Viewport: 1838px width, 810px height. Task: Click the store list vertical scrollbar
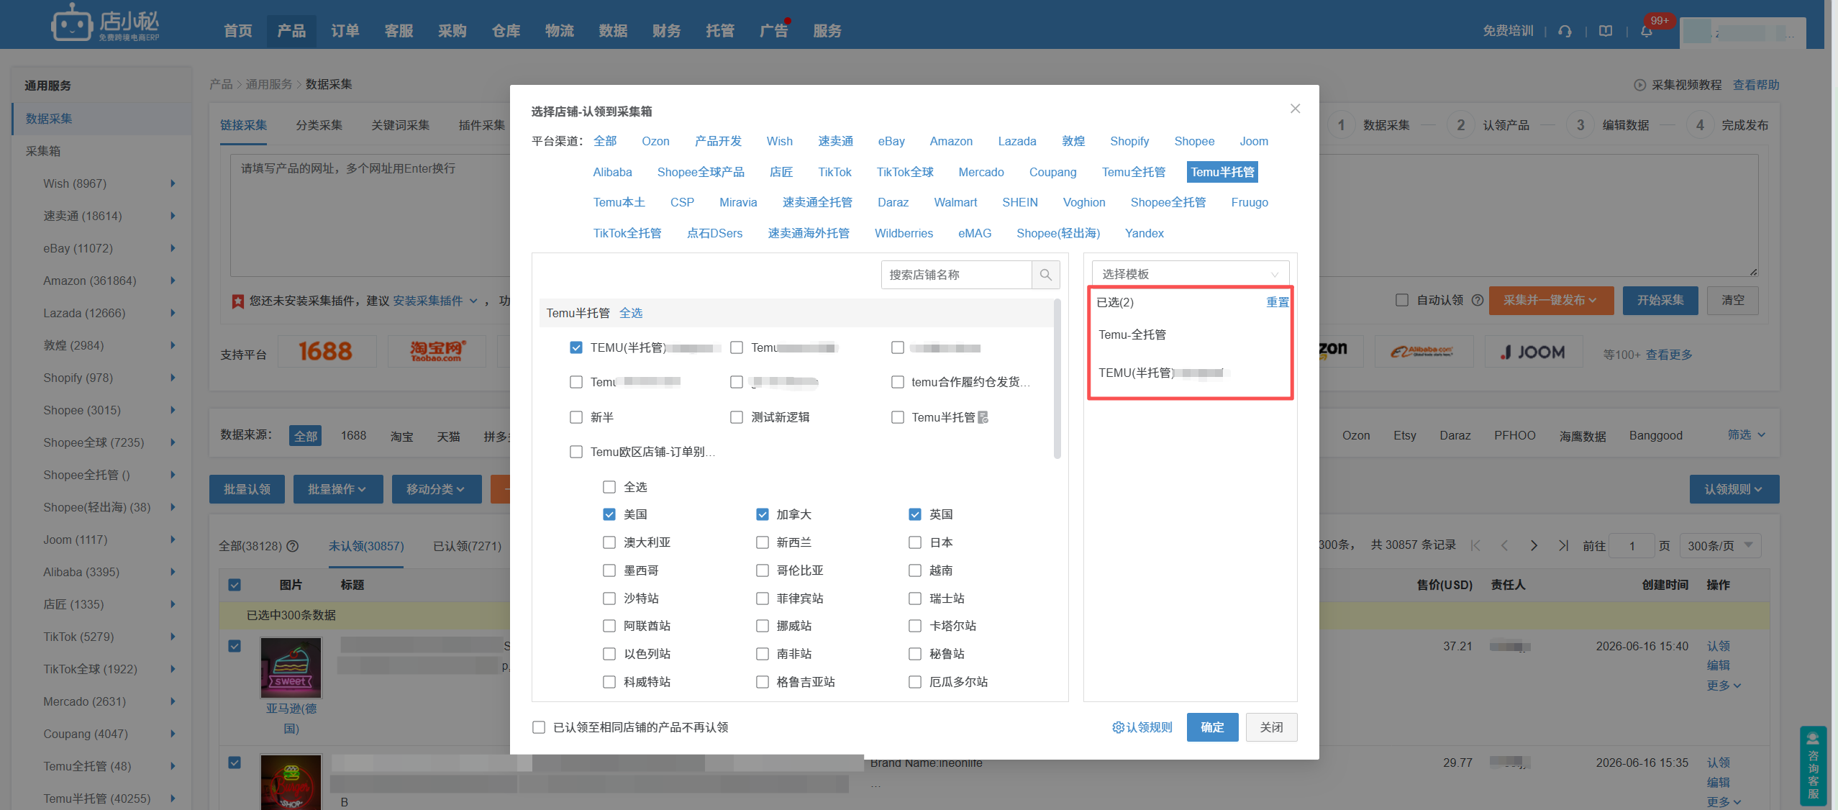point(1057,378)
